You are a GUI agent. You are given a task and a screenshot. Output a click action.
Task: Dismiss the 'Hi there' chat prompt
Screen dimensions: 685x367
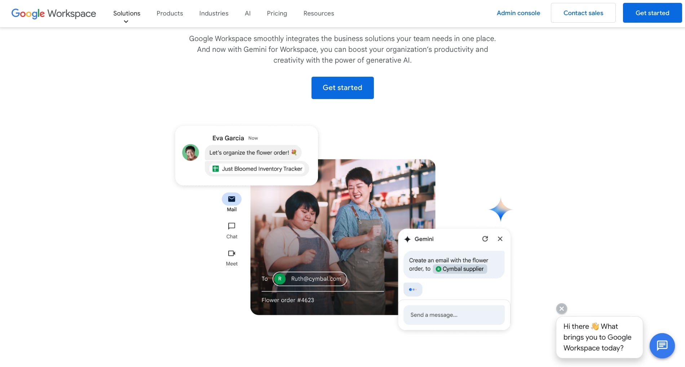coord(561,309)
